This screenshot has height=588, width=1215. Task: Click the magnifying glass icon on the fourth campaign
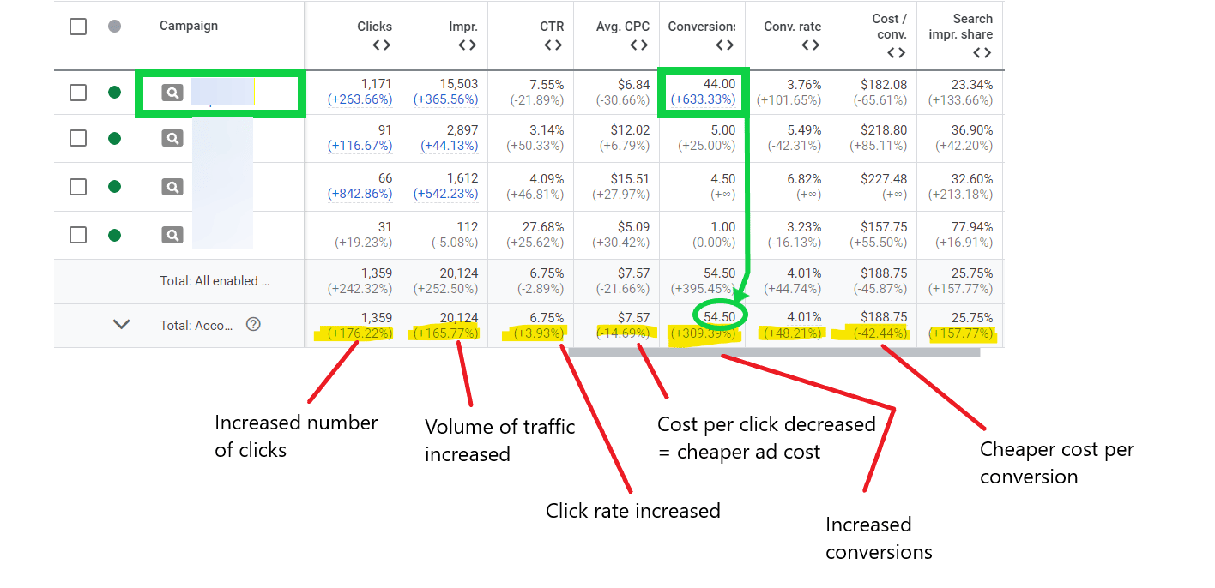(x=171, y=234)
